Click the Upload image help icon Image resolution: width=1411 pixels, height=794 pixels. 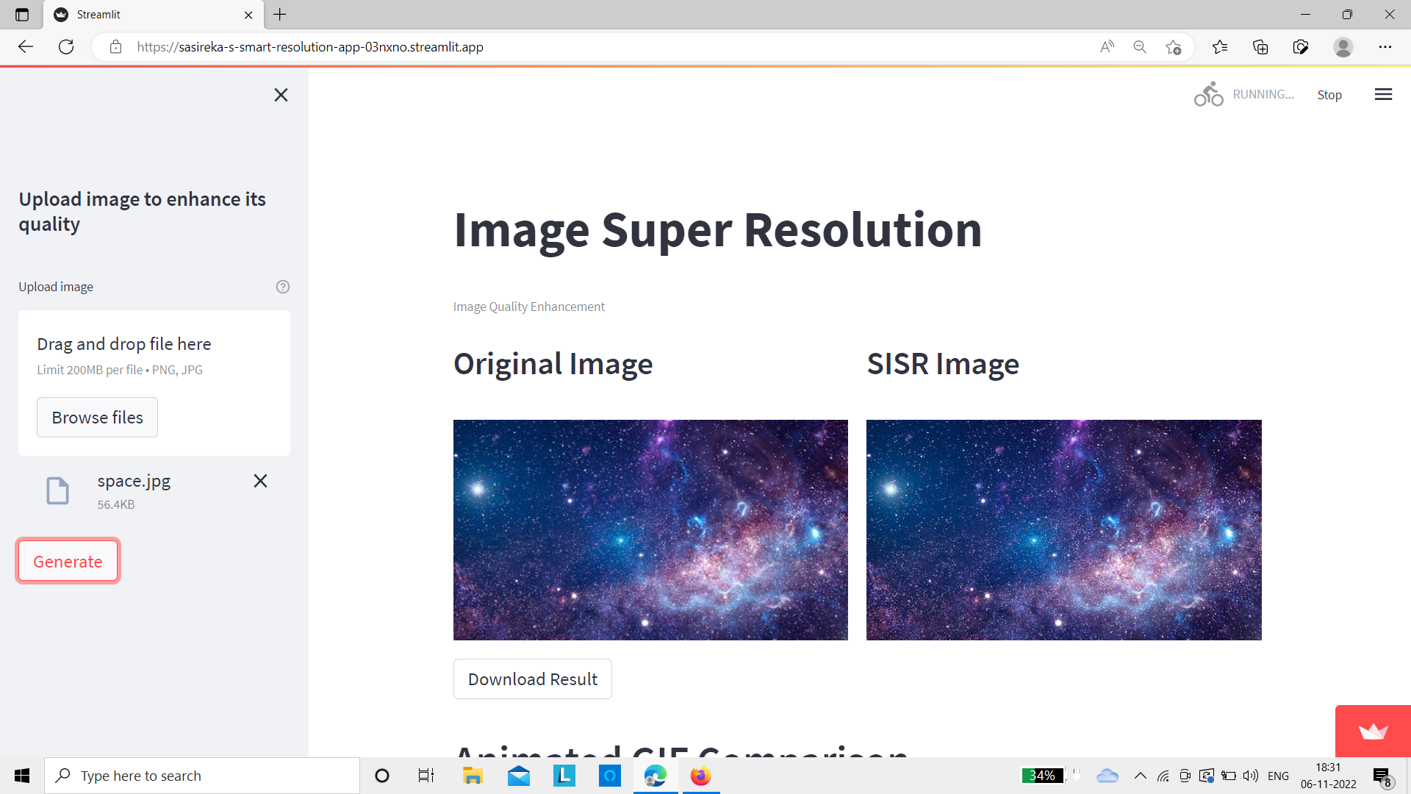tap(283, 287)
